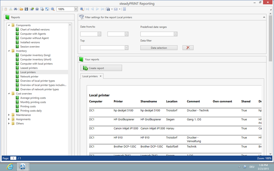Image resolution: width=274 pixels, height=171 pixels.
Task: Click the floppy disk save icon
Action: [26, 9]
